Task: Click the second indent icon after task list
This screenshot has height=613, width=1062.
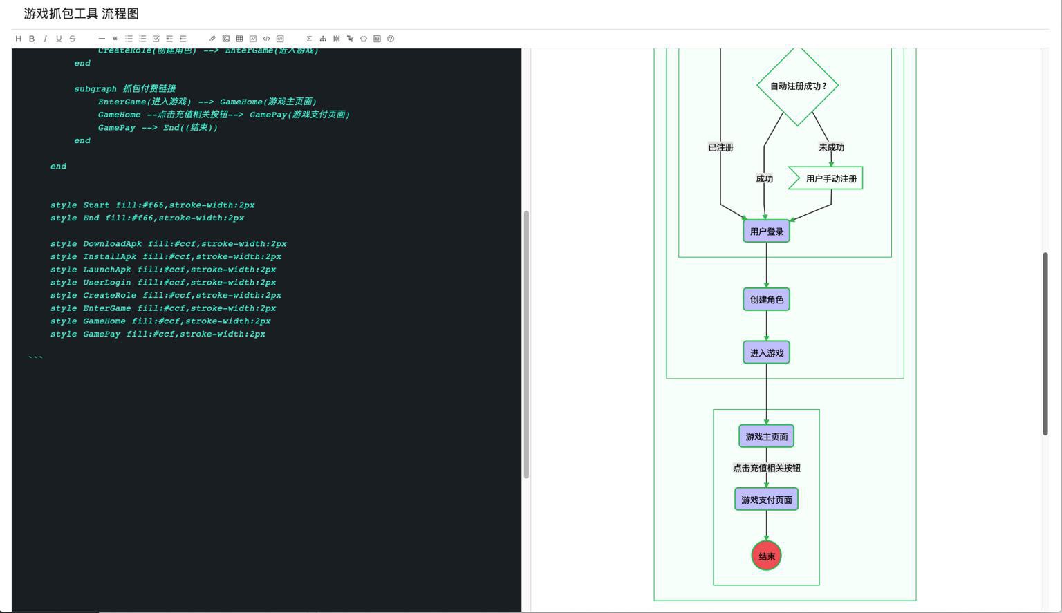Action: click(x=183, y=39)
